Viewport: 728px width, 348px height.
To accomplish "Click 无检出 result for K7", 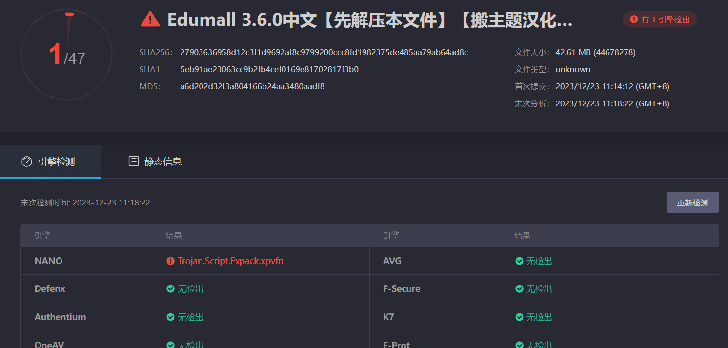I will [539, 317].
